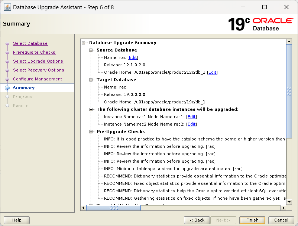Select the current Summary step
This screenshot has width=298, height=226.
(24, 88)
